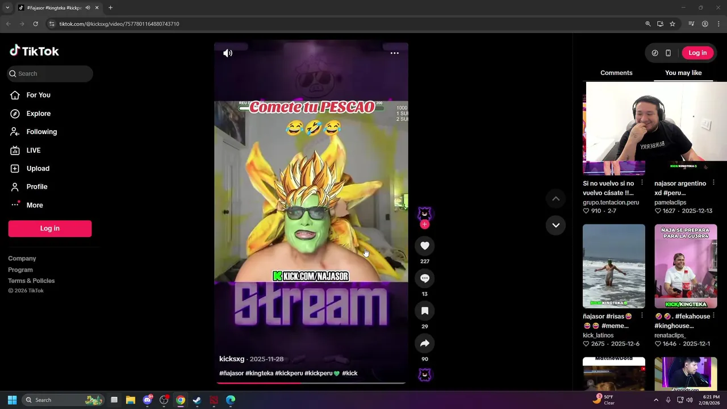Viewport: 727px width, 409px height.
Task: Bookmark this page with the star icon
Action: point(672,24)
